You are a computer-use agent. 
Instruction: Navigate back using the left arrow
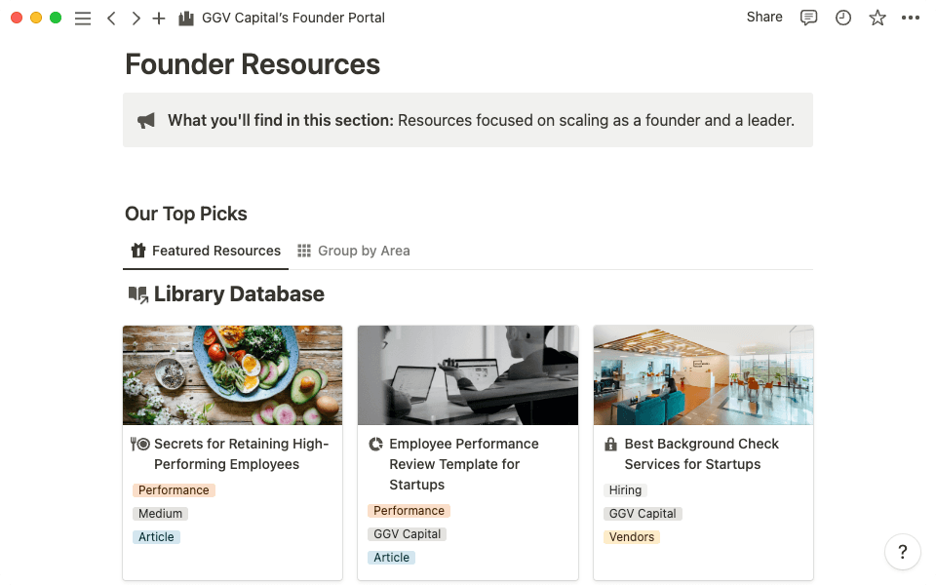coord(111,18)
